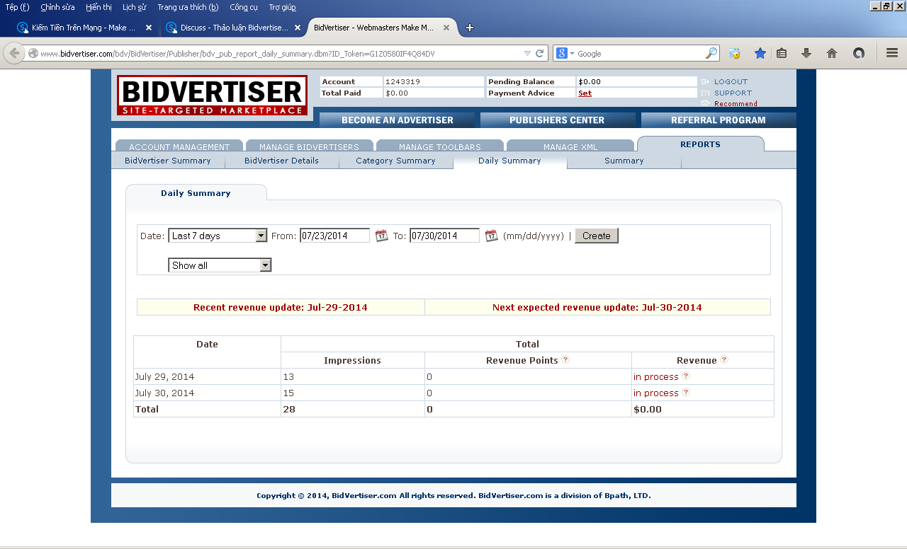
Task: Open the Trang ưa thích menu
Action: (x=188, y=7)
